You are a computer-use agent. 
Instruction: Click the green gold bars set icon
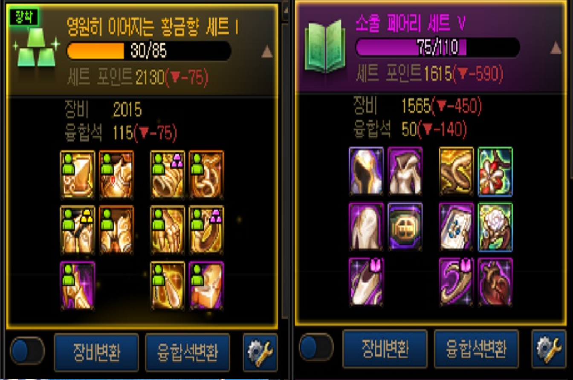[x=37, y=48]
